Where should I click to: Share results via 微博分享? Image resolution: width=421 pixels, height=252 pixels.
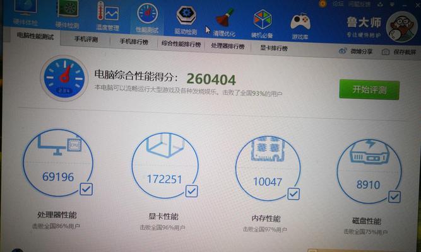click(x=355, y=51)
